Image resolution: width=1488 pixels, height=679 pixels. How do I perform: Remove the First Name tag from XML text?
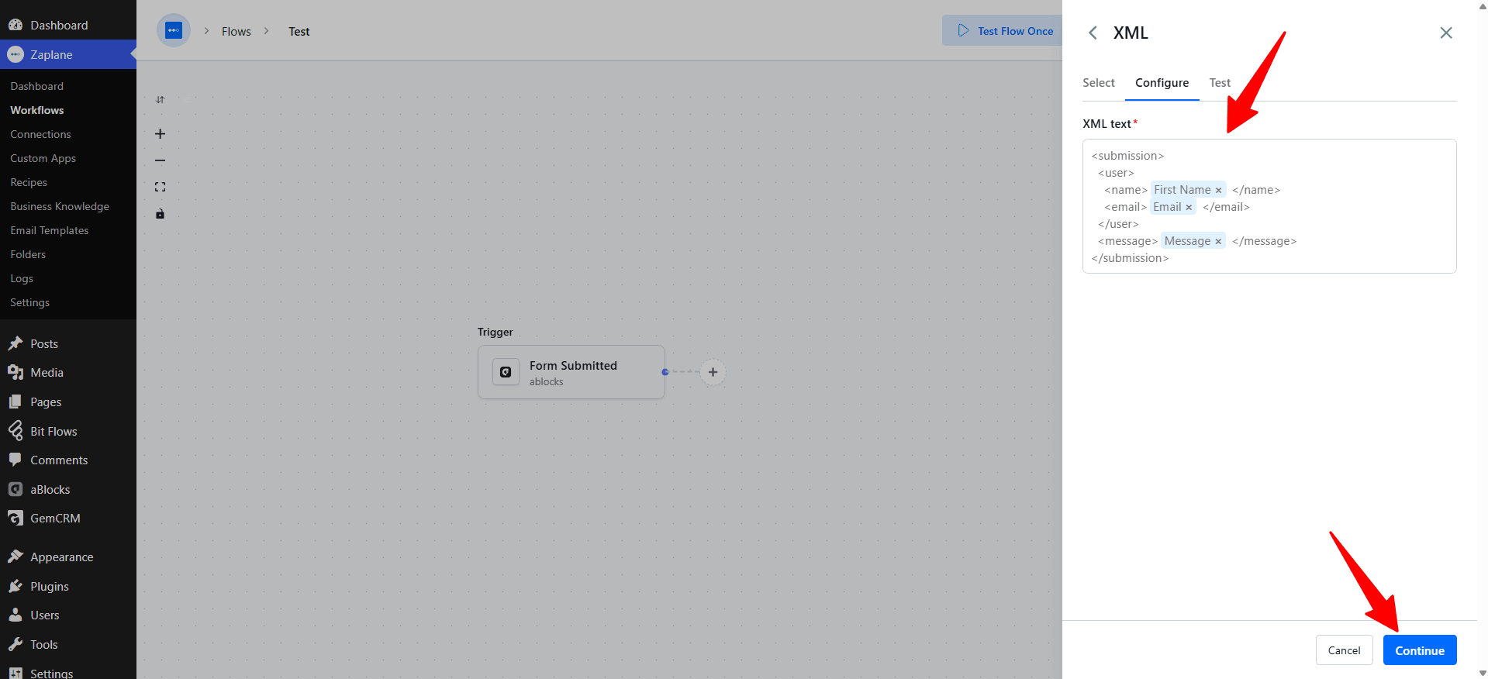coord(1218,191)
